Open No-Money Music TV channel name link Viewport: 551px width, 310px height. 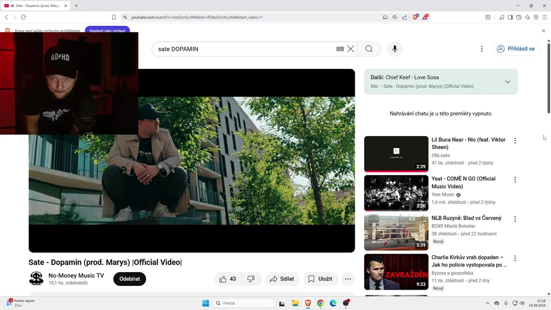[76, 276]
